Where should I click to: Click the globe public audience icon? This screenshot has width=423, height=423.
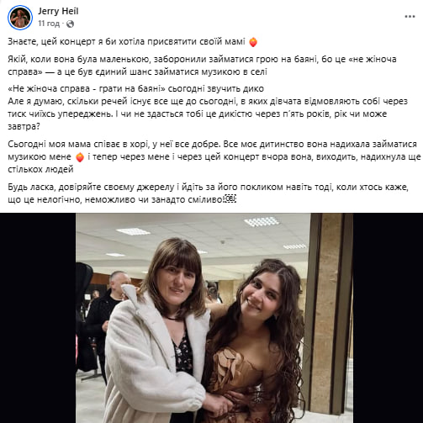[70, 24]
